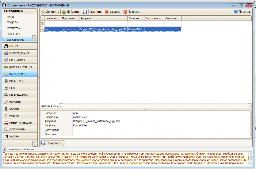This screenshot has height=169, width=256.
Task: Click the red Закрыть icon
Action: pyautogui.click(x=125, y=12)
